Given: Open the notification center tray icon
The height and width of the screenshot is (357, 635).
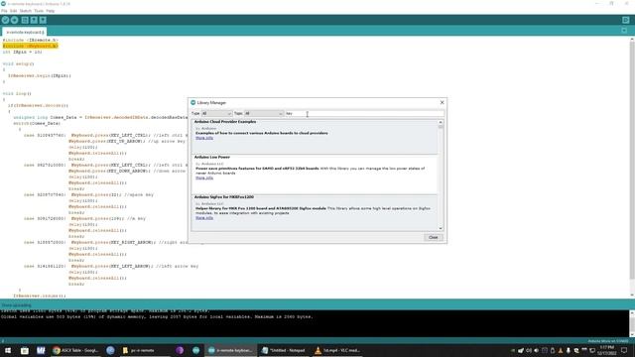Looking at the screenshot, I should (624, 350).
